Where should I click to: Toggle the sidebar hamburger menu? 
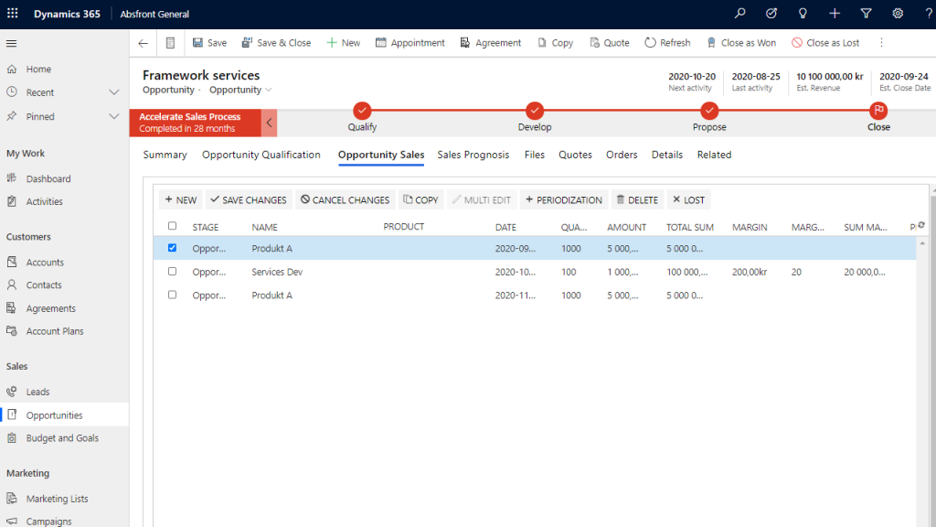11,43
